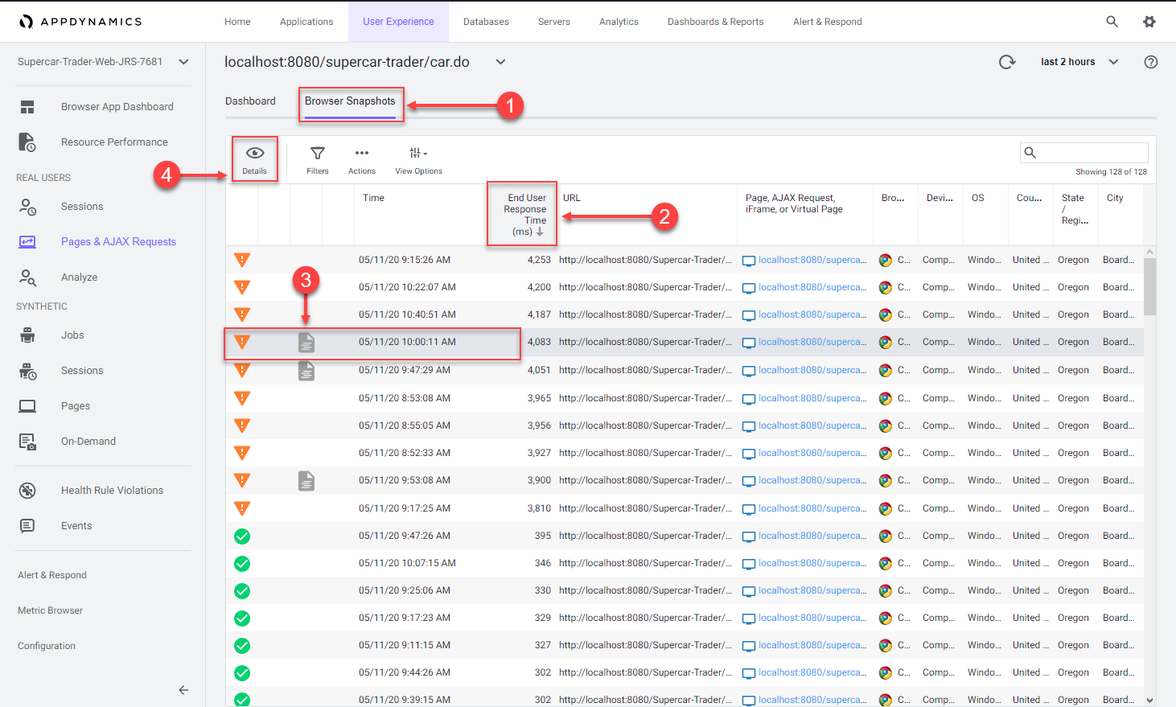The height and width of the screenshot is (707, 1176).
Task: Open the help question mark icon
Action: (x=1150, y=62)
